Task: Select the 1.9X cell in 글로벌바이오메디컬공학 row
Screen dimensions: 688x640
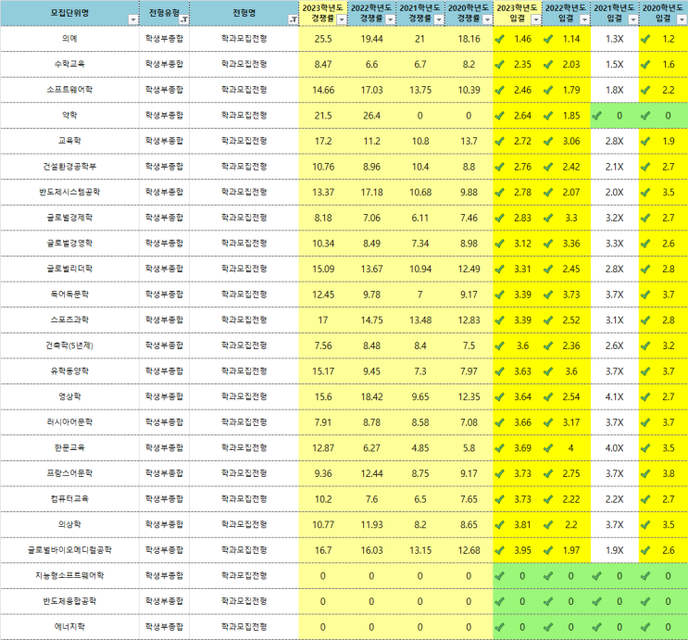Action: tap(614, 550)
